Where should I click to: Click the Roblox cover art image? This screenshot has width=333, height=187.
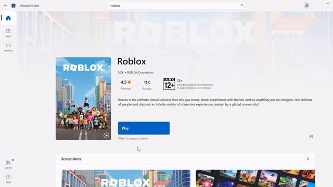83,99
